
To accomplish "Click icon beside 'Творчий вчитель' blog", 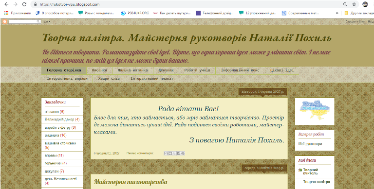I will [x=300, y=170].
